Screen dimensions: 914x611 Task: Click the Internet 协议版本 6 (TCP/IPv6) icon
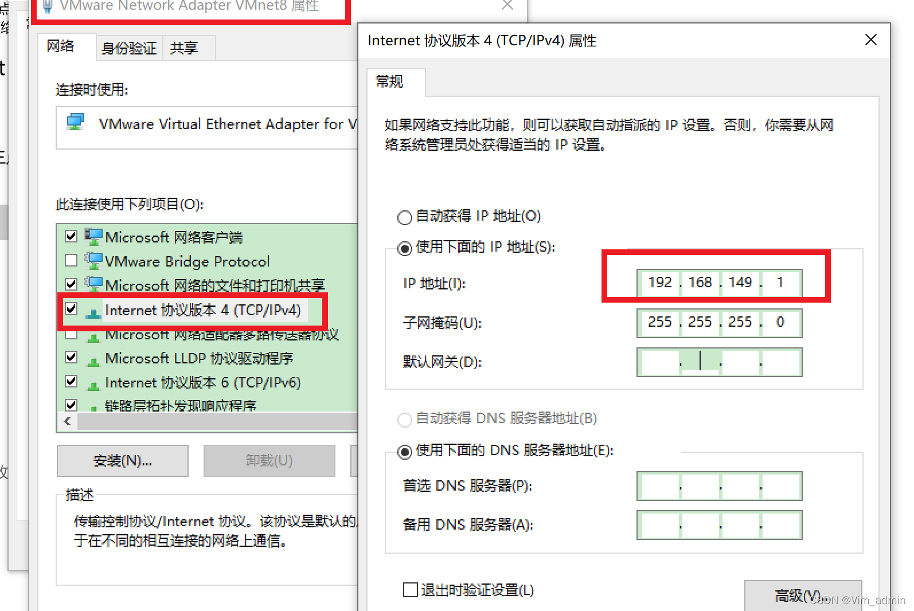click(93, 385)
